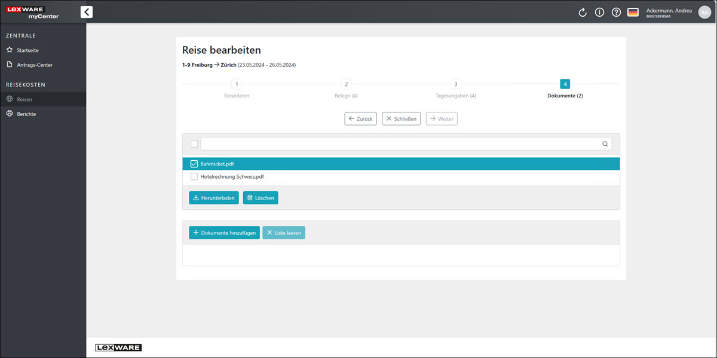Screen dimensions: 717x358
Task: Go to step 1 Reisedaten
Action: pos(237,85)
